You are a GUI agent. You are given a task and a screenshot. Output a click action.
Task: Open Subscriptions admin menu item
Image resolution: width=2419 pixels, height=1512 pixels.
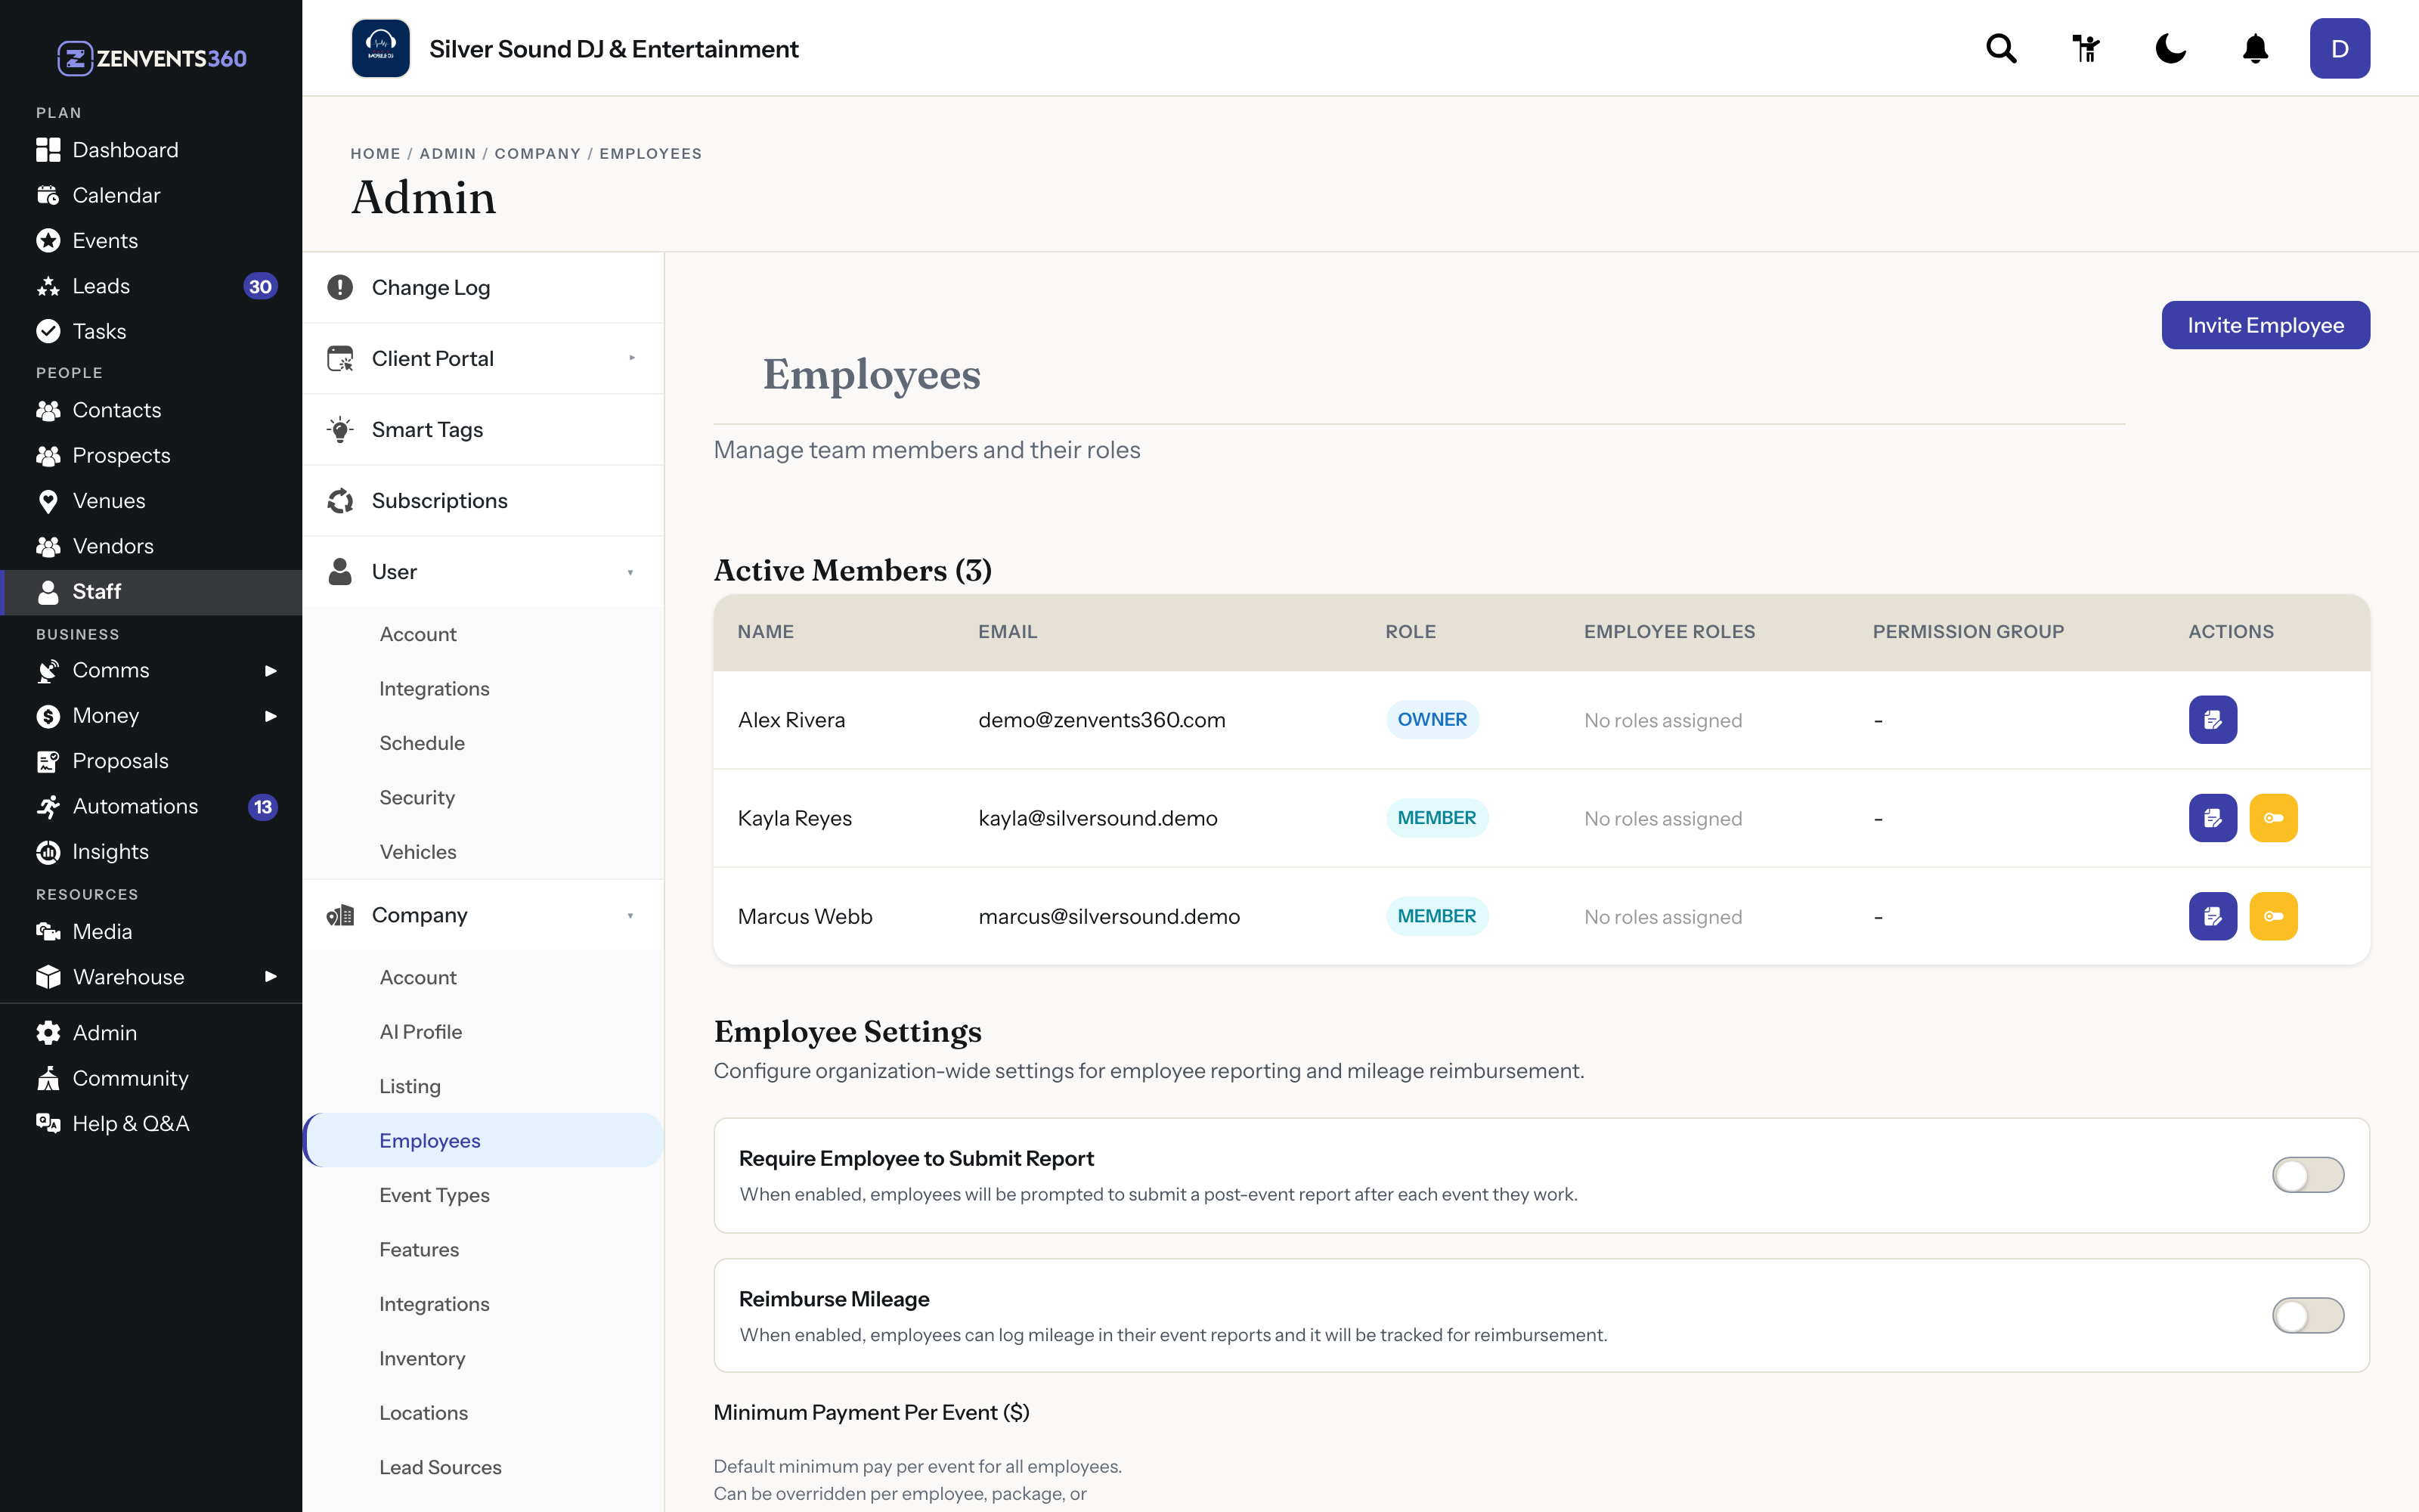(x=483, y=500)
